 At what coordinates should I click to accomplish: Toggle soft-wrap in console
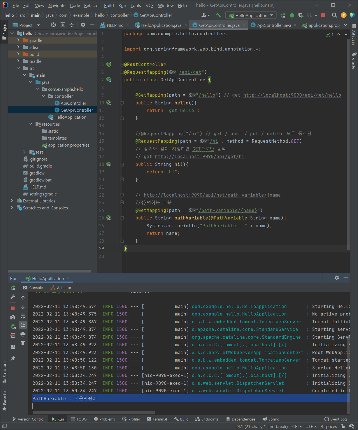[23, 316]
